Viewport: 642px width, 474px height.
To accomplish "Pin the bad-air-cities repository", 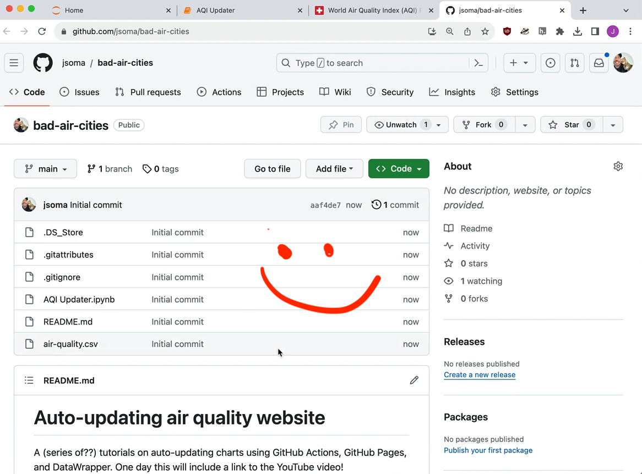I will click(341, 125).
